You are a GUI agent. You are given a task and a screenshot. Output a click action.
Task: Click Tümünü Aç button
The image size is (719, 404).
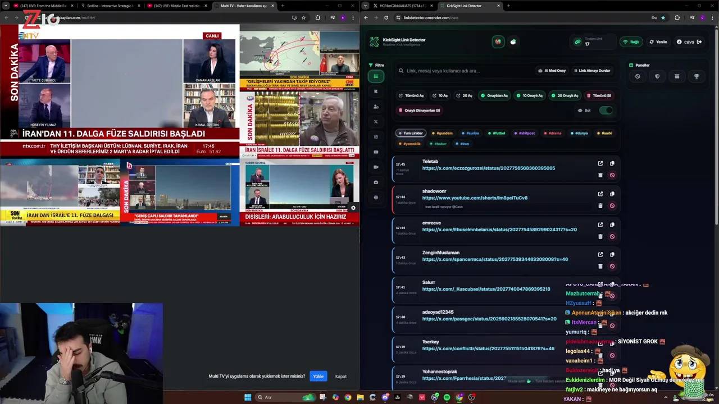pyautogui.click(x=411, y=95)
